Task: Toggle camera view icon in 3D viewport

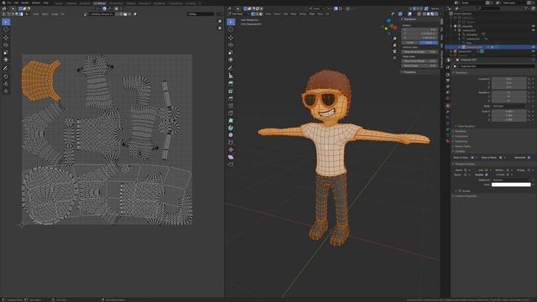Action: (x=394, y=51)
